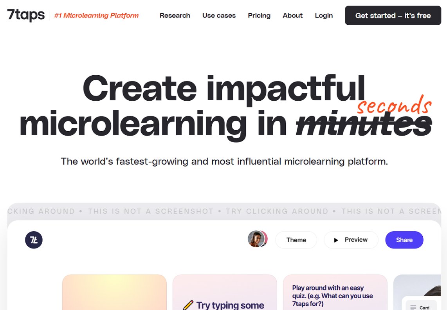Click the round 7t editor logo icon
The height and width of the screenshot is (310, 447).
(34, 240)
